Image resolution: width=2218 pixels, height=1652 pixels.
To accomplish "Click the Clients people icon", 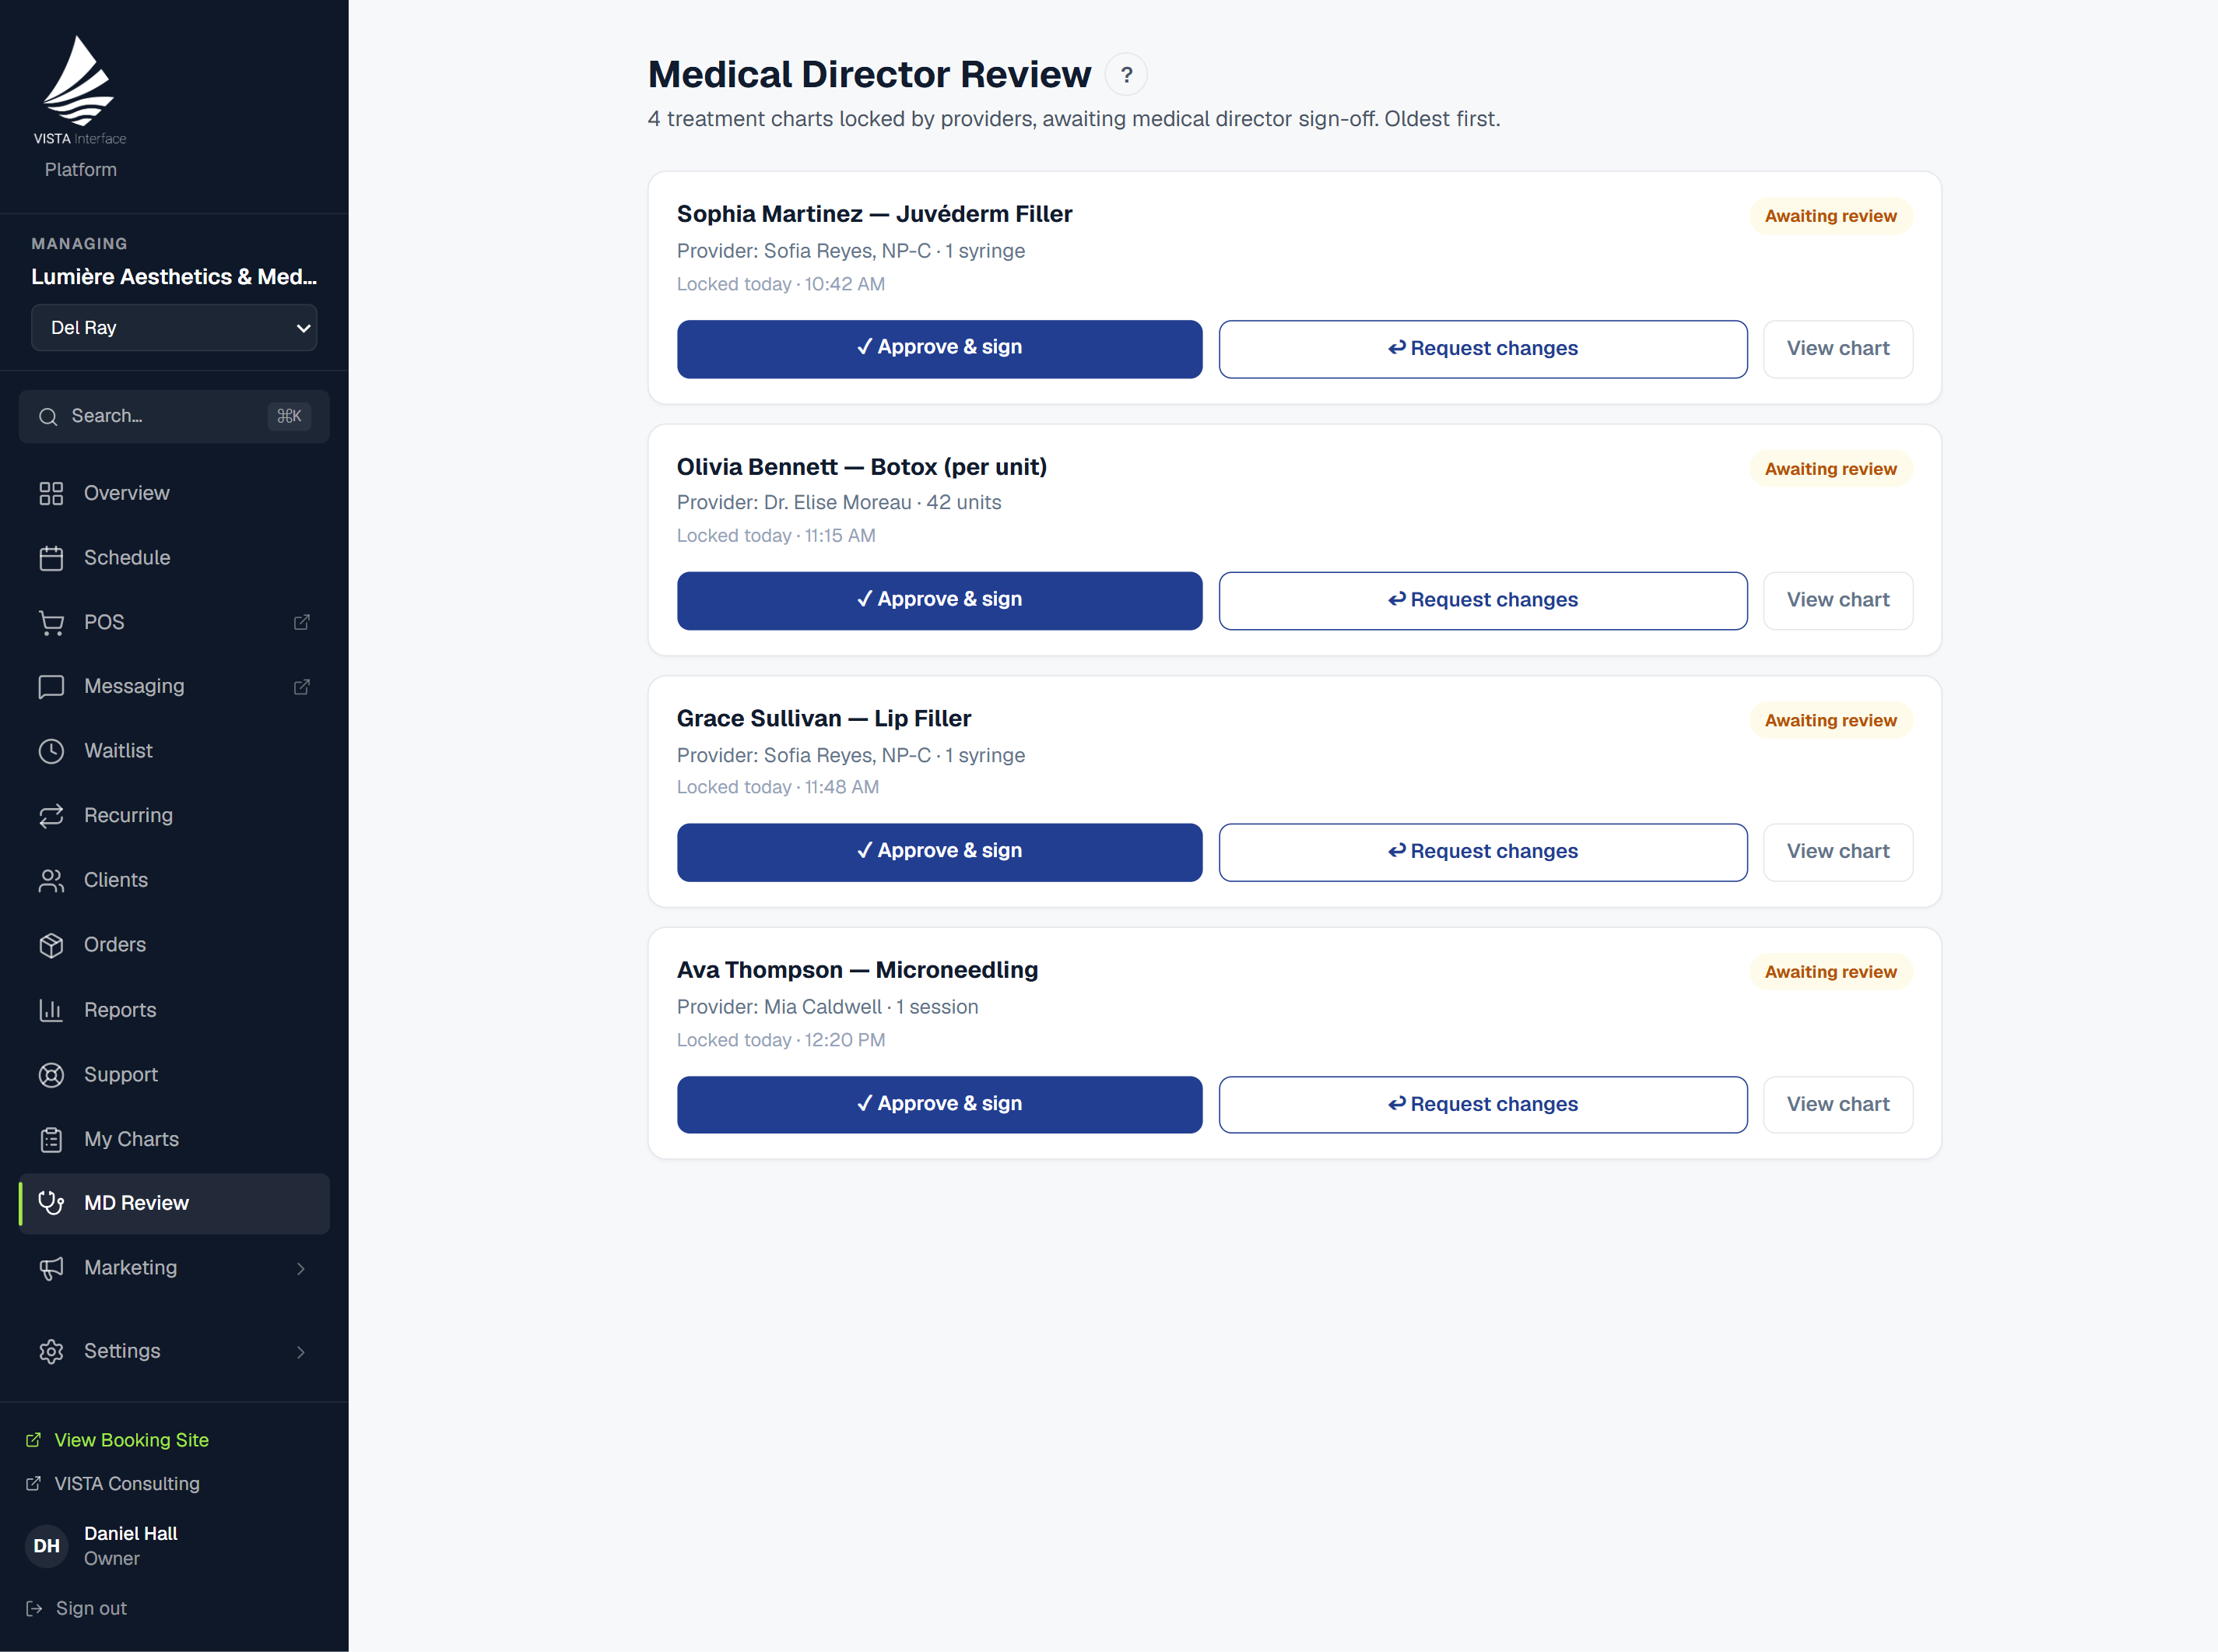I will [51, 880].
